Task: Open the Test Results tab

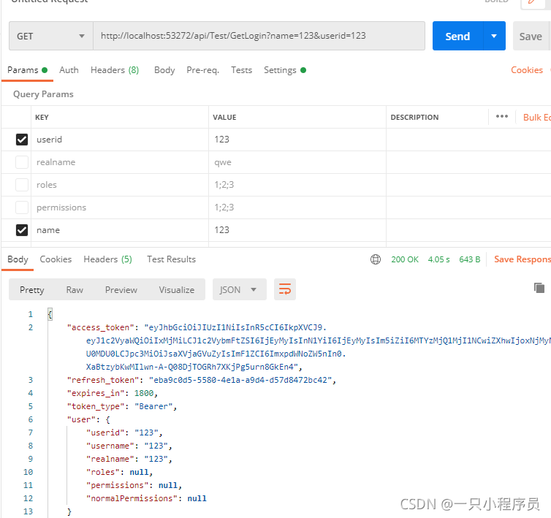Action: [171, 259]
